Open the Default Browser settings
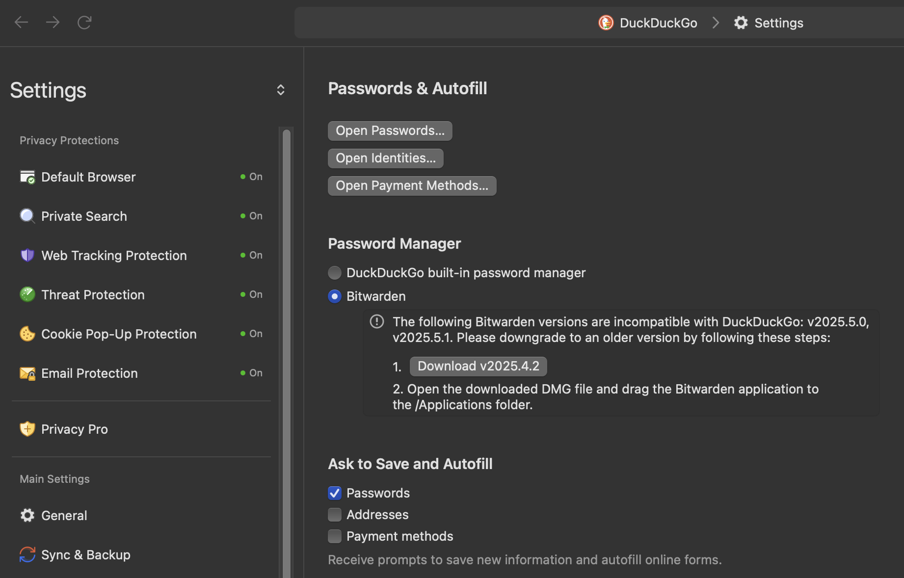The image size is (904, 578). (x=141, y=177)
